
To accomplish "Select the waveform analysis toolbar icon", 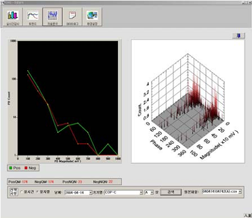I will [x=52, y=17].
